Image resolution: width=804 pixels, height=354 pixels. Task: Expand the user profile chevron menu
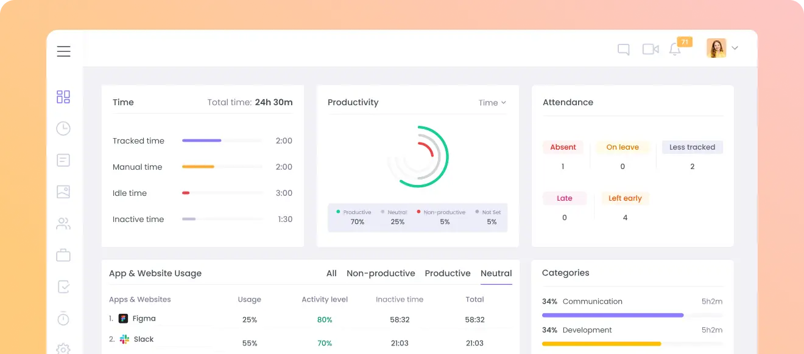point(735,47)
